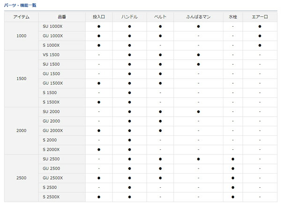
Task: Select the 投入口 dot for S 1000X
Action: coord(99,45)
